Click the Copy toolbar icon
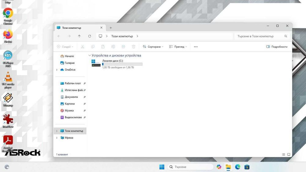Image resolution: width=306 pixels, height=172 pixels. [93, 47]
